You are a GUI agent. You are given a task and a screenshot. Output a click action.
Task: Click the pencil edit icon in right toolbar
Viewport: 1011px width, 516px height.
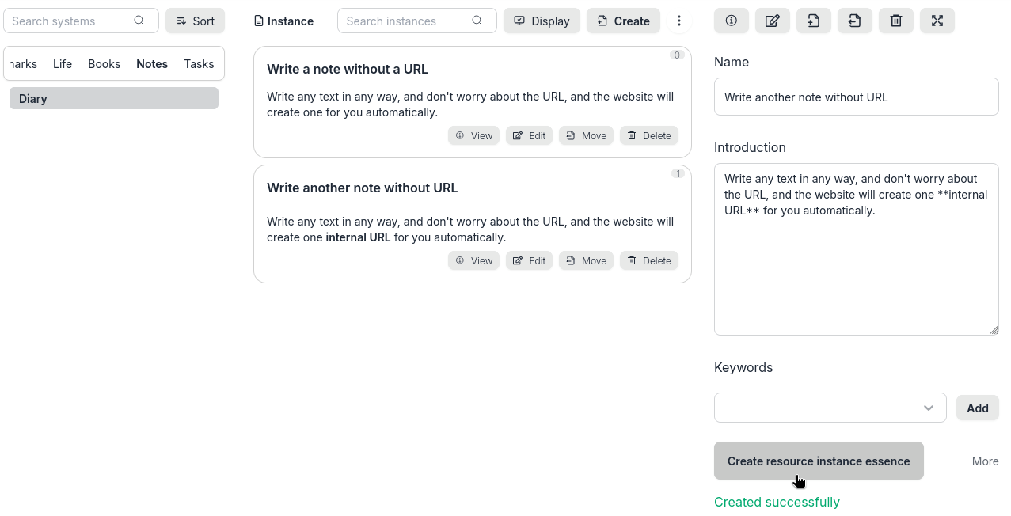pos(772,21)
